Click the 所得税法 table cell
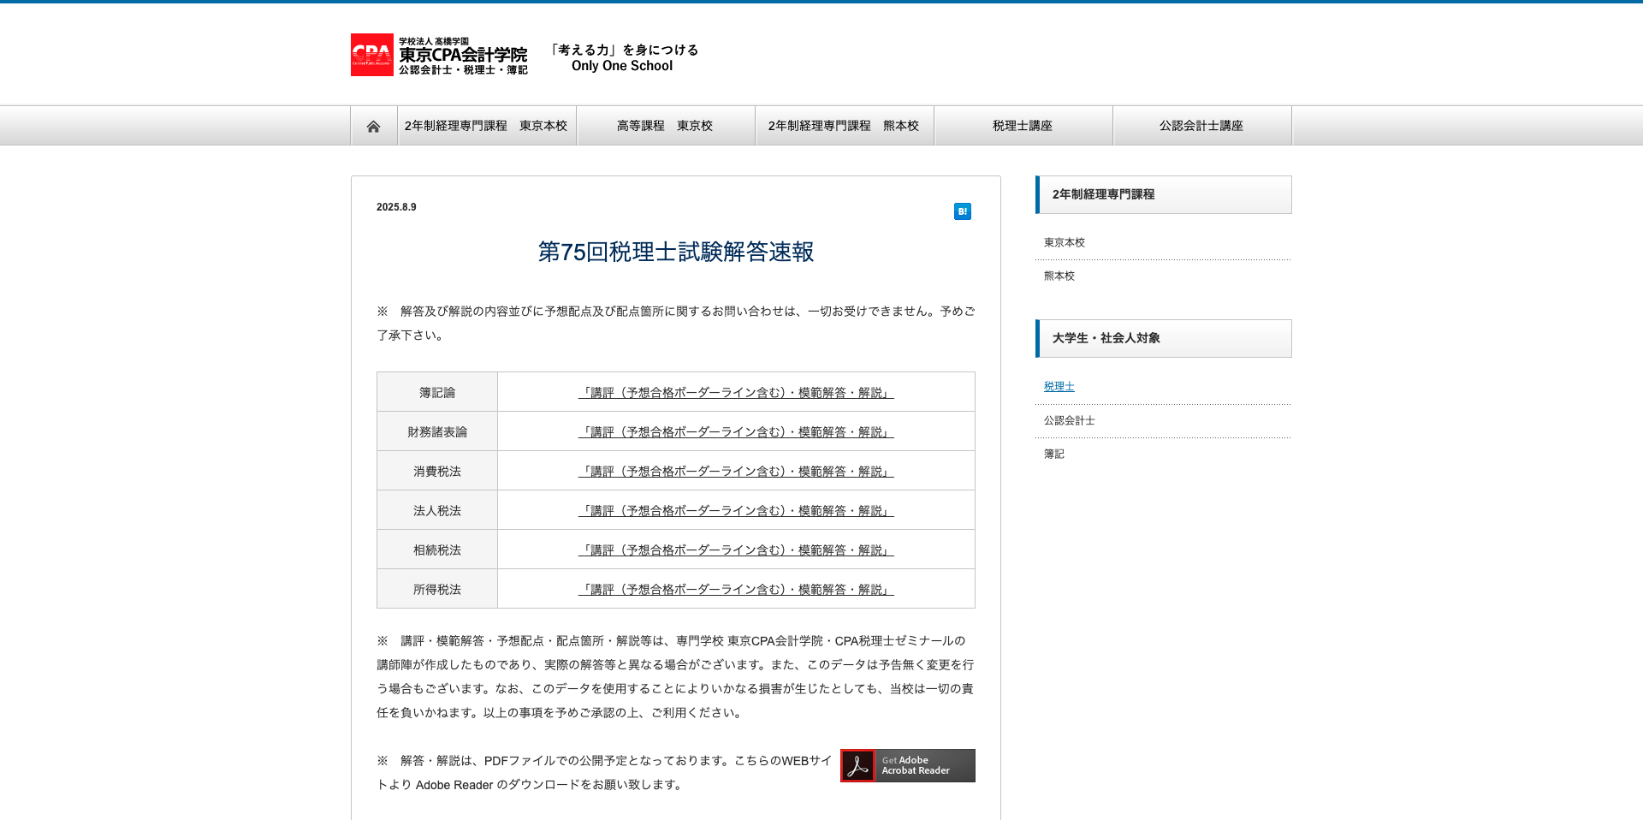Image resolution: width=1643 pixels, height=820 pixels. tap(437, 589)
